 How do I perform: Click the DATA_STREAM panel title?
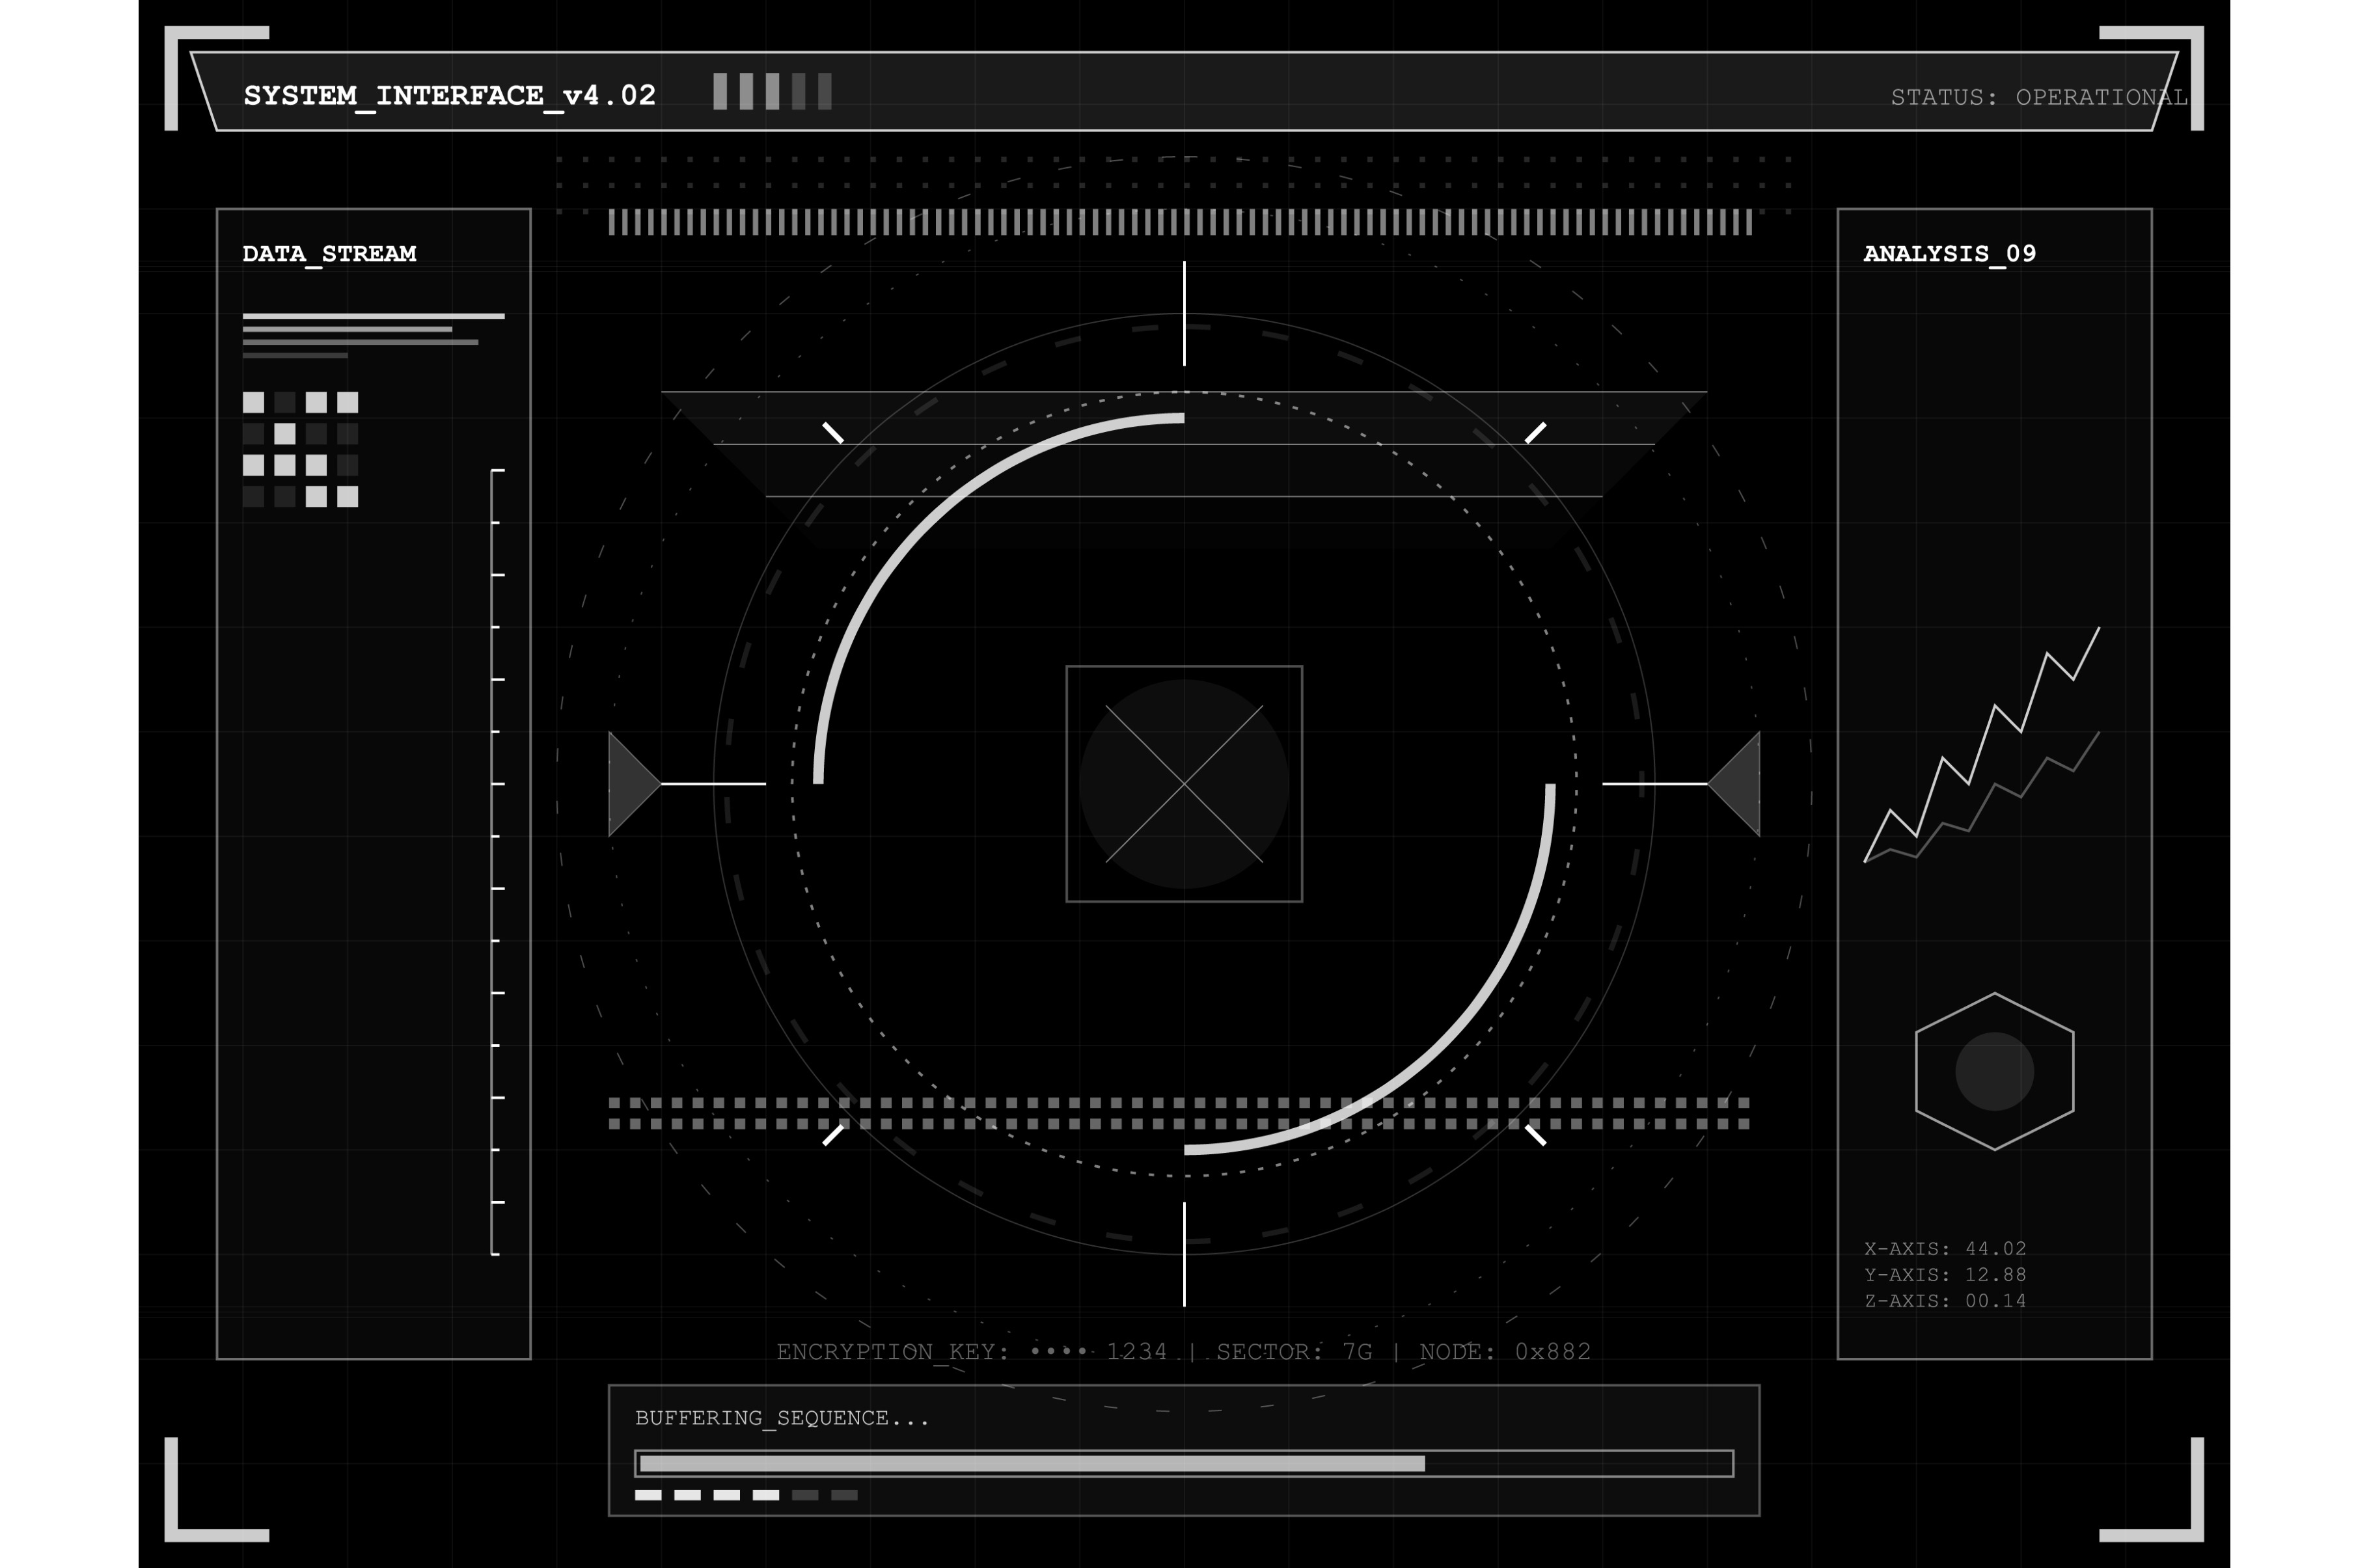(329, 254)
